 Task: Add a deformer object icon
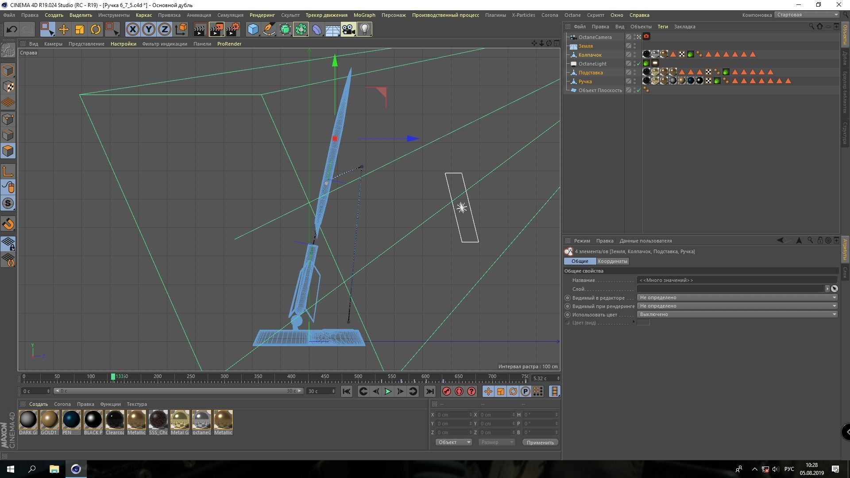click(317, 30)
